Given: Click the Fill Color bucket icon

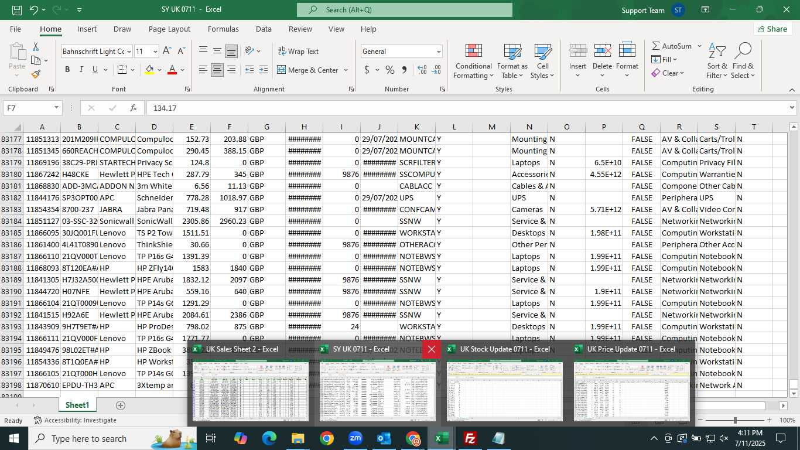Looking at the screenshot, I should (150, 70).
